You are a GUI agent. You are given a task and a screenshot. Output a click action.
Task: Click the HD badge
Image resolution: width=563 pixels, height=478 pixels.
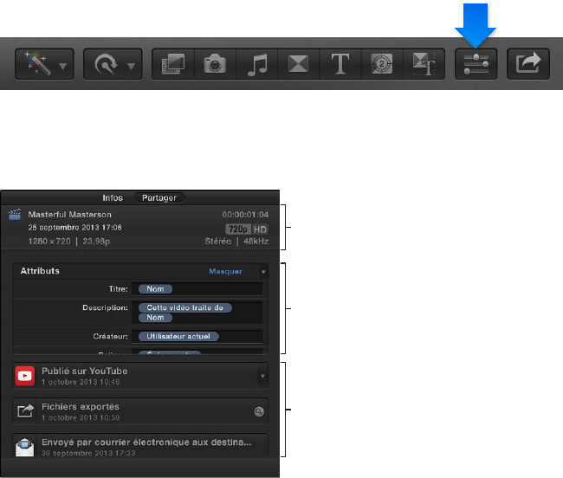coord(260,229)
